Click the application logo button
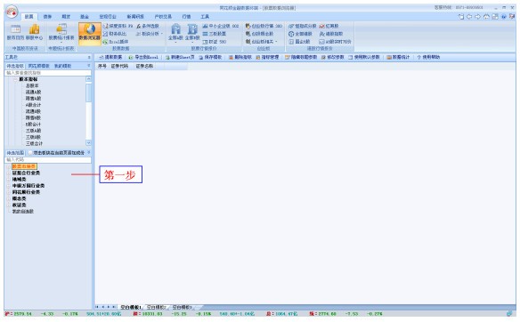 click(x=12, y=12)
